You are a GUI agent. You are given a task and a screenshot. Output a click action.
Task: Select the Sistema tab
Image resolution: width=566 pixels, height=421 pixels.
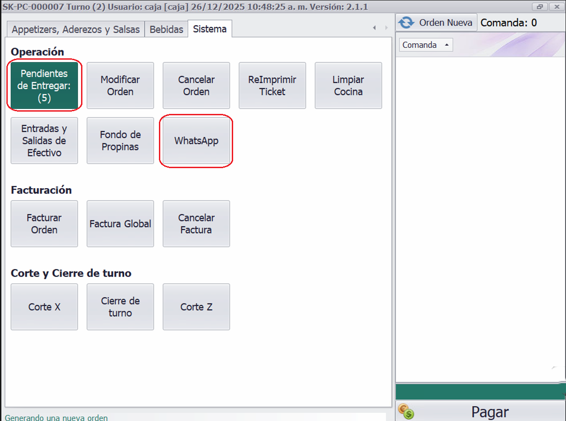point(209,29)
